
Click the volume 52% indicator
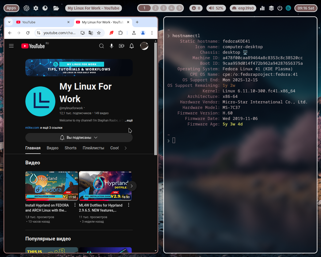pos(216,8)
